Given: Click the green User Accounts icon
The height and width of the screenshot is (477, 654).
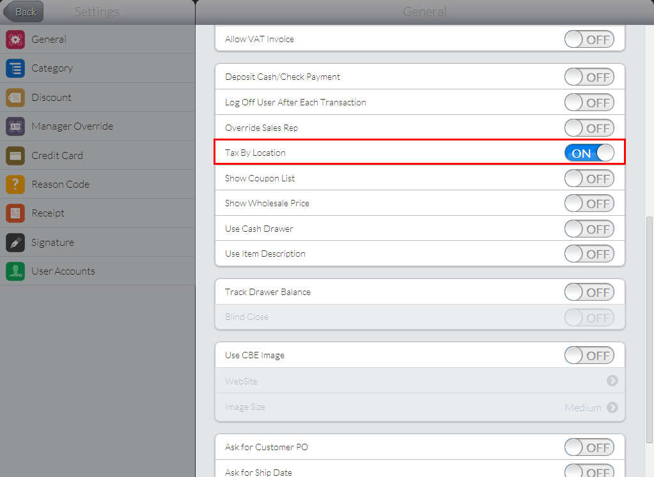Looking at the screenshot, I should [15, 271].
